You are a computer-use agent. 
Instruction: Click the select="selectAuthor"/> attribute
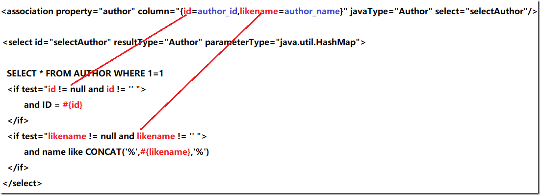pyautogui.click(x=486, y=12)
